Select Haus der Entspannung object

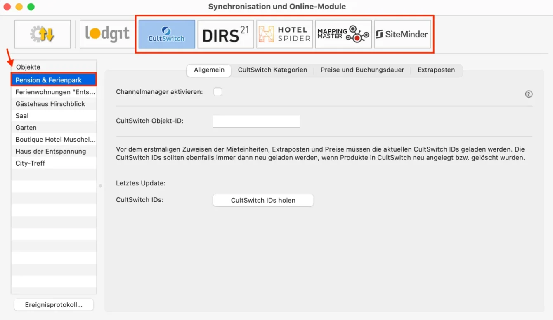pos(54,151)
